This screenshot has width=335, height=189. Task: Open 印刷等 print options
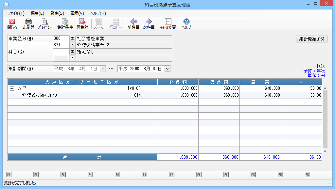click(x=28, y=24)
